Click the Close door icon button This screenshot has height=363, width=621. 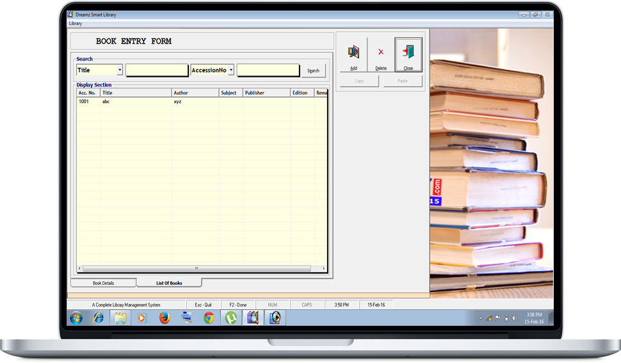point(408,54)
